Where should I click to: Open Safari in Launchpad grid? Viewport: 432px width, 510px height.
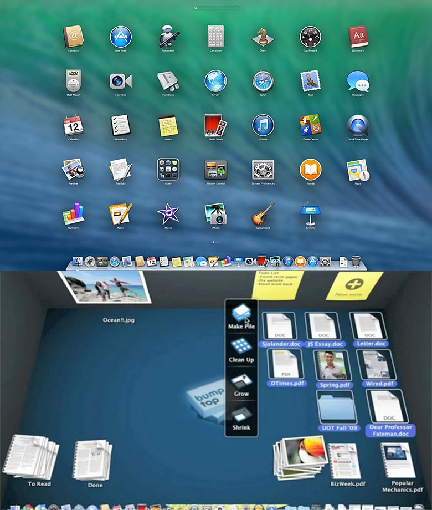pos(263,81)
